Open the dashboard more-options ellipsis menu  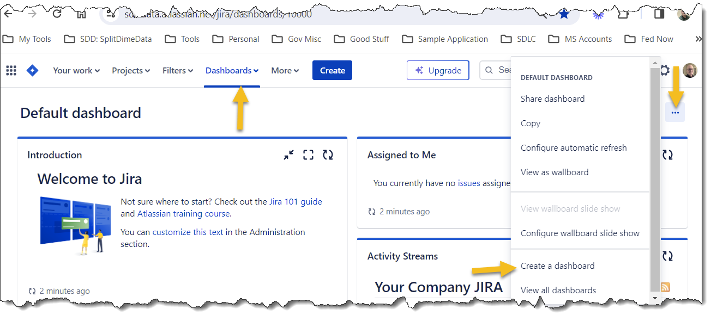point(675,113)
